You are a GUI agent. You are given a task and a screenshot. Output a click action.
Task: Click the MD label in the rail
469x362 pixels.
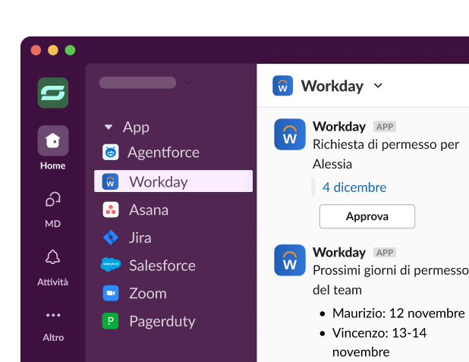point(53,224)
